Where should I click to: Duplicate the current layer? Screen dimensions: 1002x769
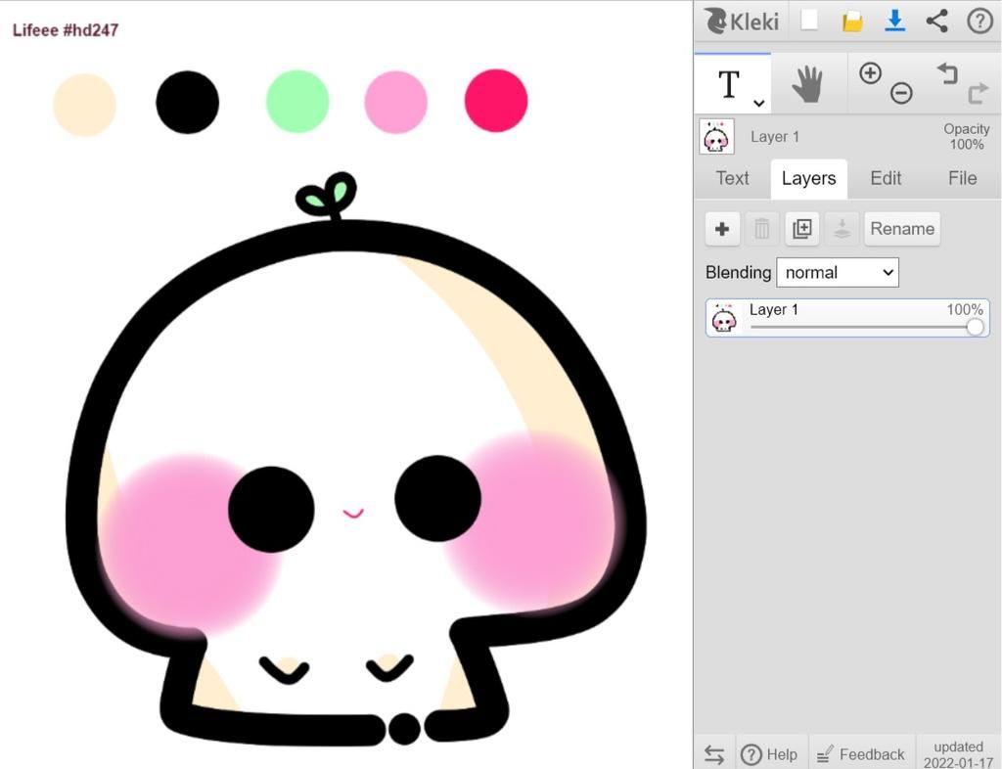pos(802,229)
